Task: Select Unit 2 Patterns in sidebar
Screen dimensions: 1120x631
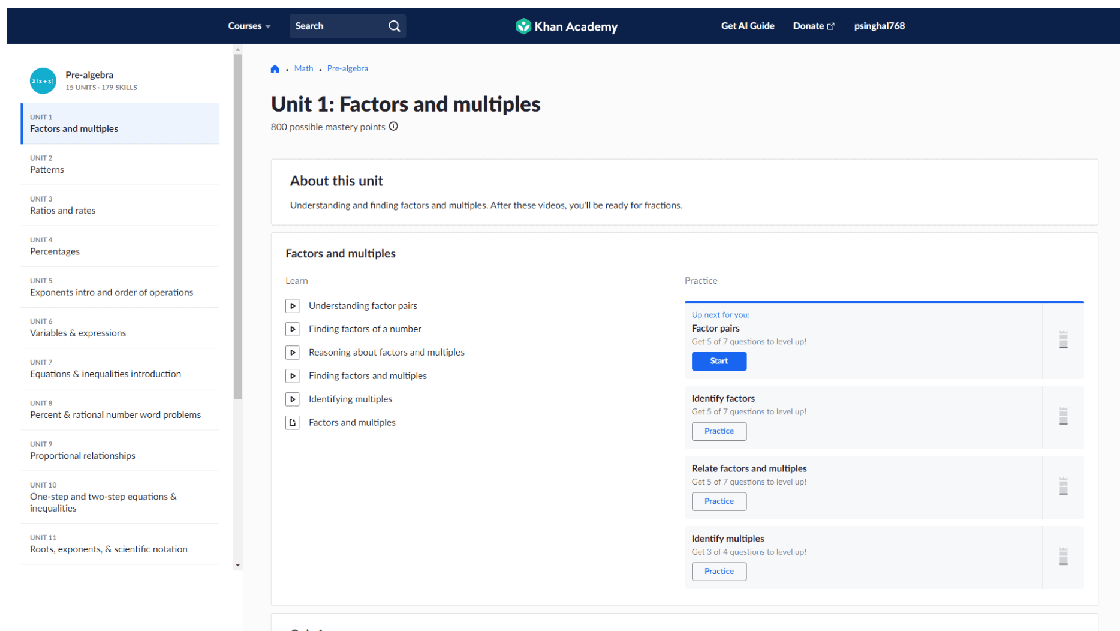Action: [x=120, y=164]
